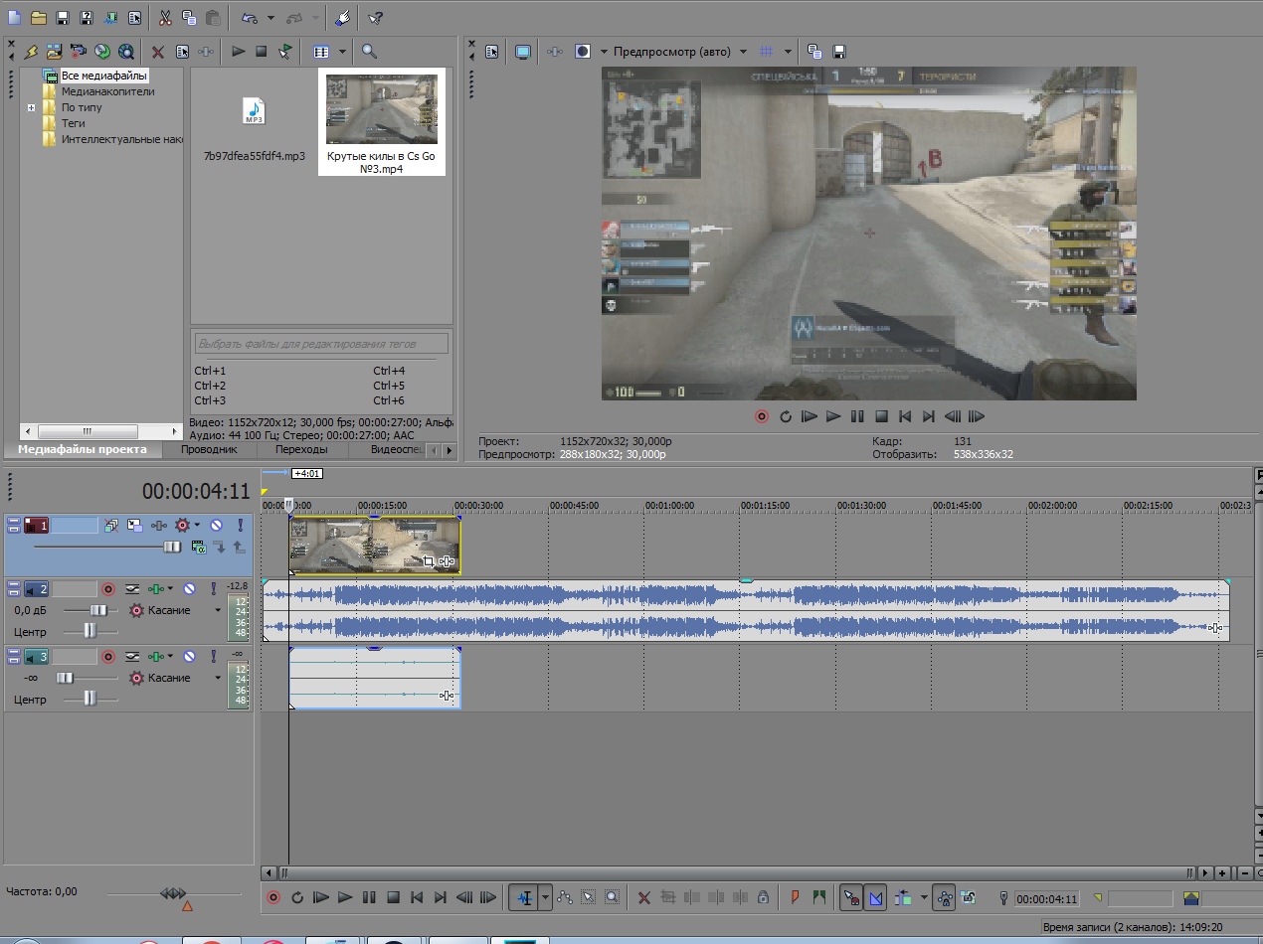Open the edit tool selector dropdown arrow
The height and width of the screenshot is (944, 1263).
(545, 897)
